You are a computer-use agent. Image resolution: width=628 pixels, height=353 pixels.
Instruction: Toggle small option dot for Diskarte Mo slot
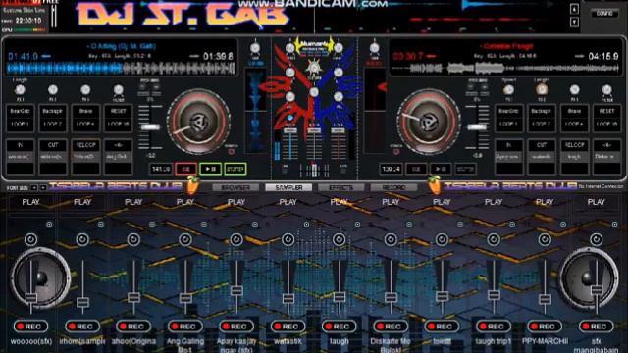pos(409,225)
